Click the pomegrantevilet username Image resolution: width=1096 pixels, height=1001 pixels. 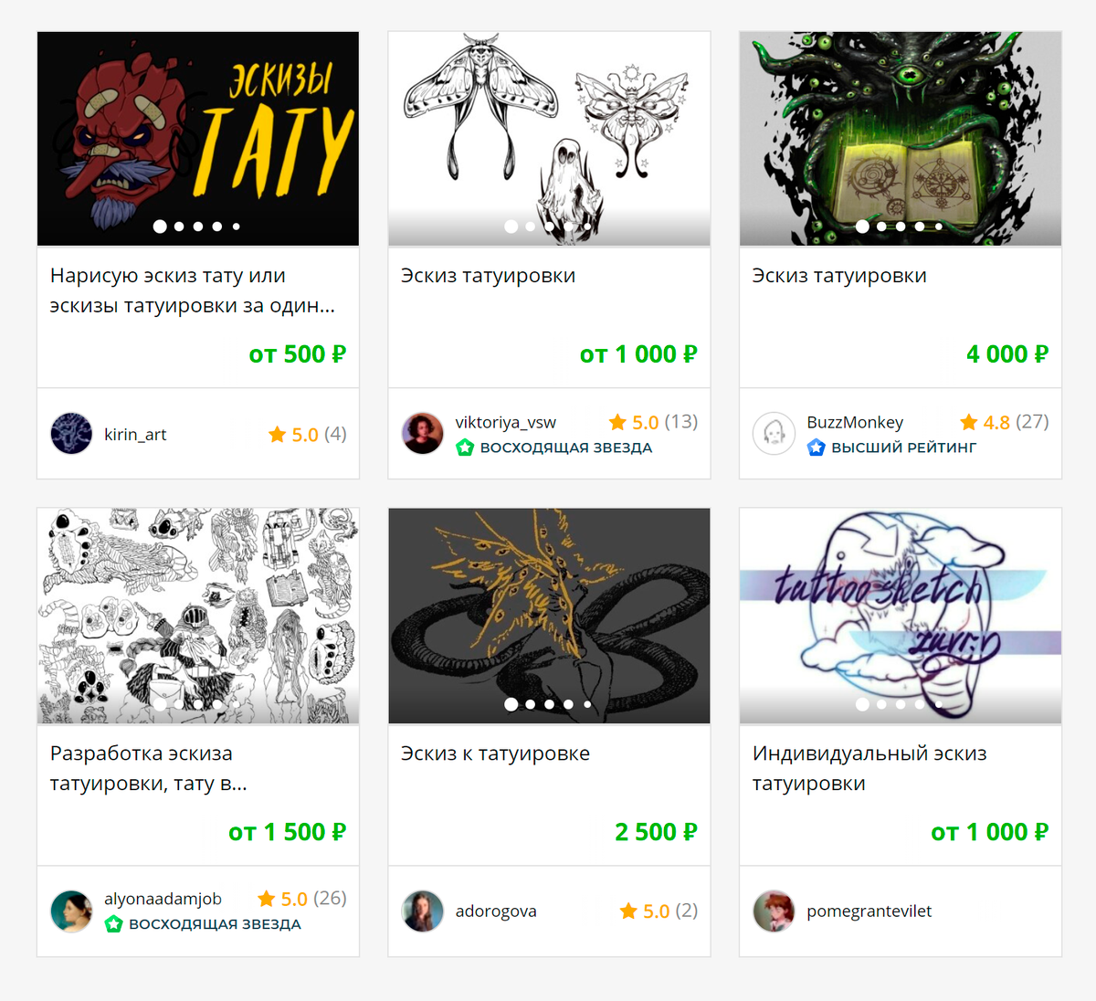(x=869, y=911)
